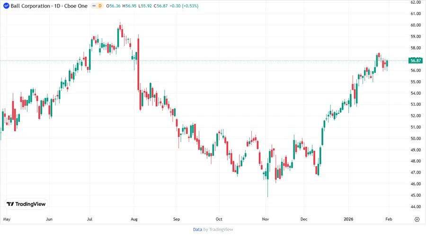Click the 52.00 price axis label

pyautogui.click(x=416, y=116)
